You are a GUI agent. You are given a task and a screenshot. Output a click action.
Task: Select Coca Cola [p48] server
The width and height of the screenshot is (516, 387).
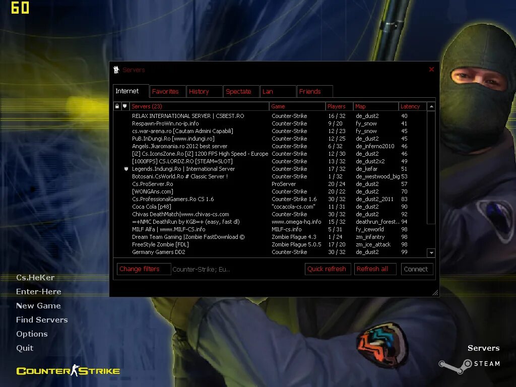pyautogui.click(x=270, y=207)
